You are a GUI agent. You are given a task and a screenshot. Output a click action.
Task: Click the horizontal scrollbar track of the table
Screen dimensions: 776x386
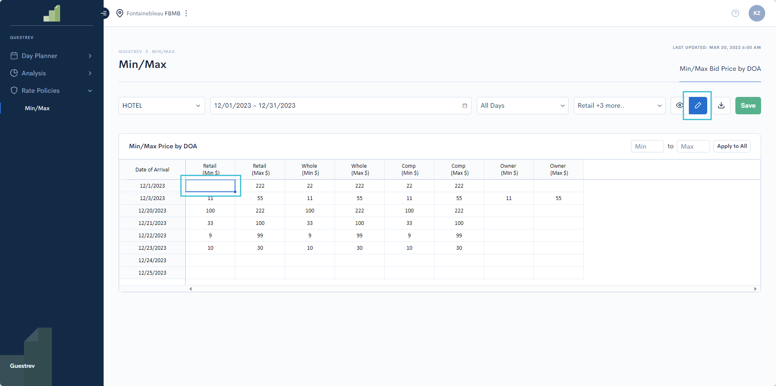[473, 289]
